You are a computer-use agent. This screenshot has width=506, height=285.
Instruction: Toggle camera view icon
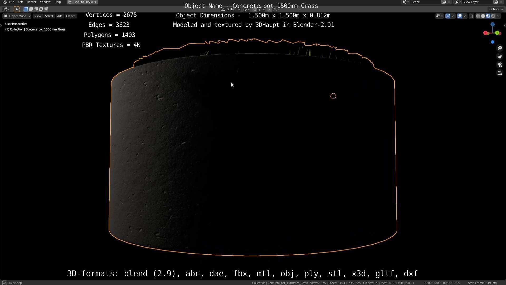[499, 65]
